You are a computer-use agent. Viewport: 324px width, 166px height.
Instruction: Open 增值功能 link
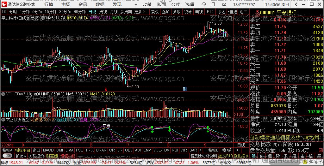(x=68, y=156)
